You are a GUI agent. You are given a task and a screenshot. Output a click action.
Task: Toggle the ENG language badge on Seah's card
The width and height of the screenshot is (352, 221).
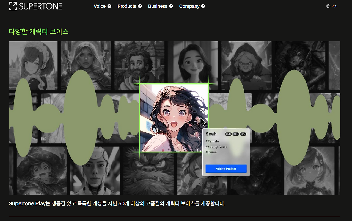coord(228,134)
